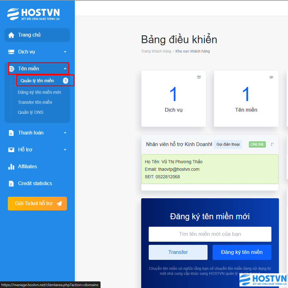288x288 pixels.
Task: Click the Bảng điều khiển page heading
Action: [179, 39]
